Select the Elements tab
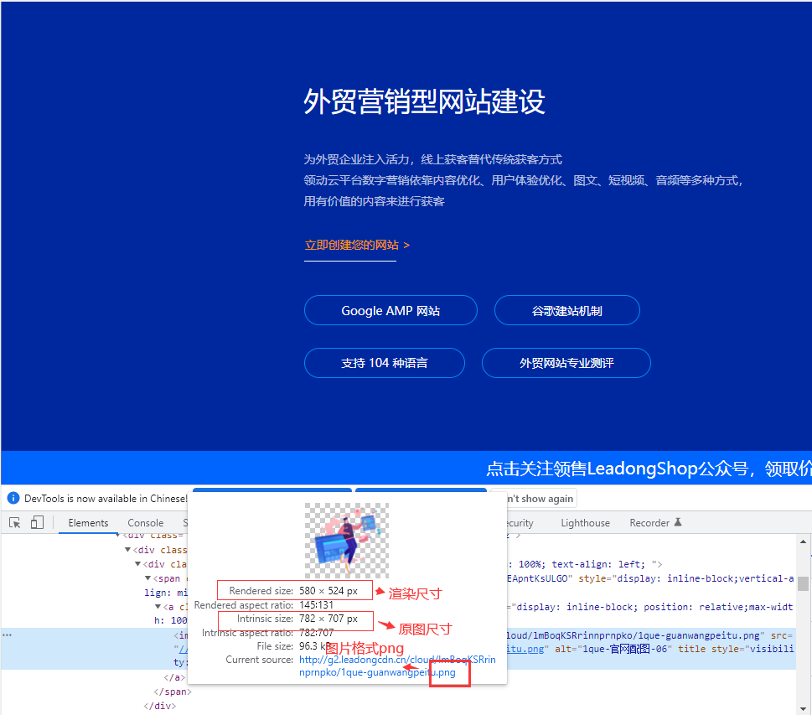The height and width of the screenshot is (715, 812). pos(88,523)
